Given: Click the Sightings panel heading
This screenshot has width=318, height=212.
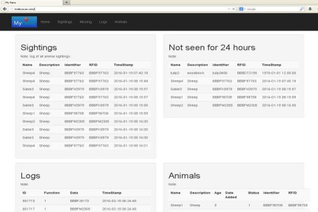Looking at the screenshot, I should tap(39, 48).
